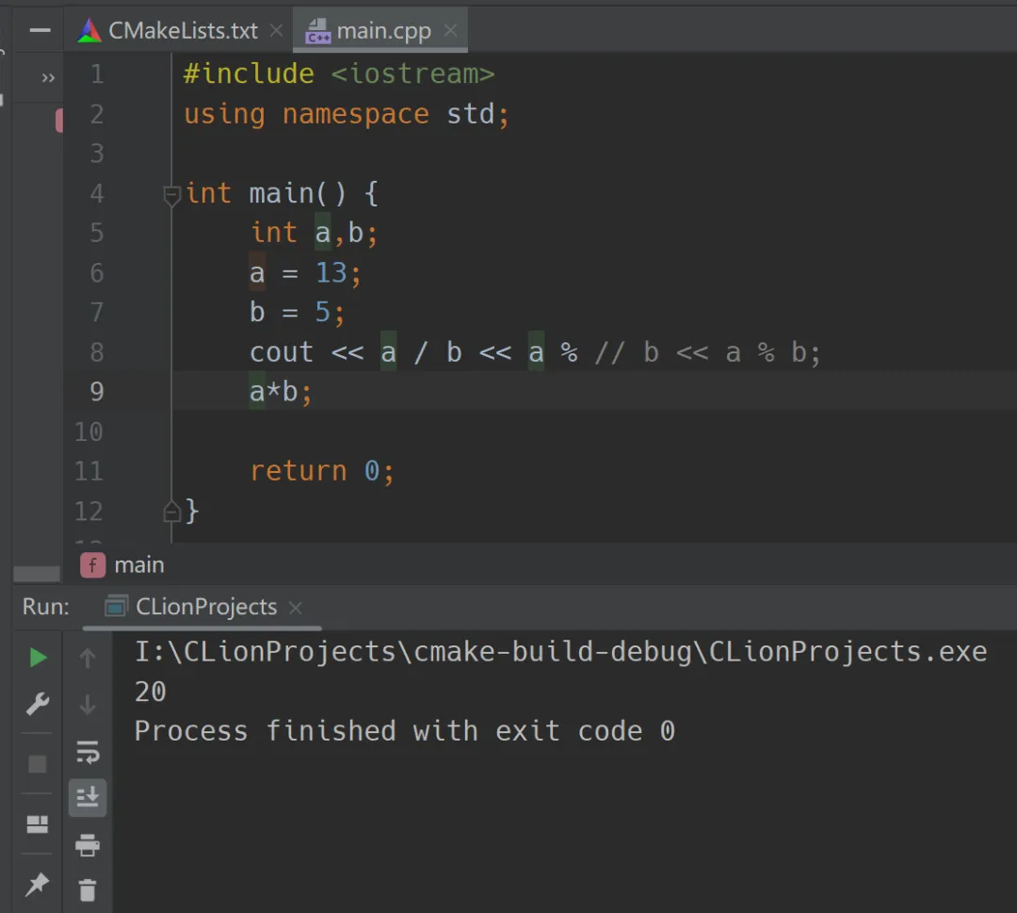The width and height of the screenshot is (1017, 913).
Task: Stop the running process
Action: 38,764
